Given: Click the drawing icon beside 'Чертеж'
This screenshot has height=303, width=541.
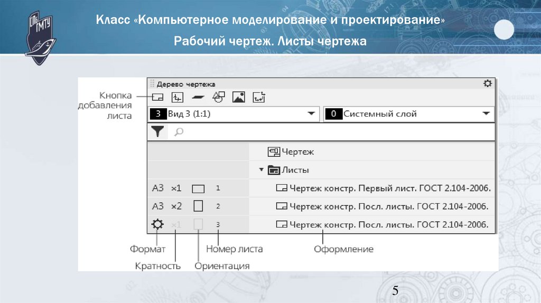Looking at the screenshot, I should [x=274, y=151].
